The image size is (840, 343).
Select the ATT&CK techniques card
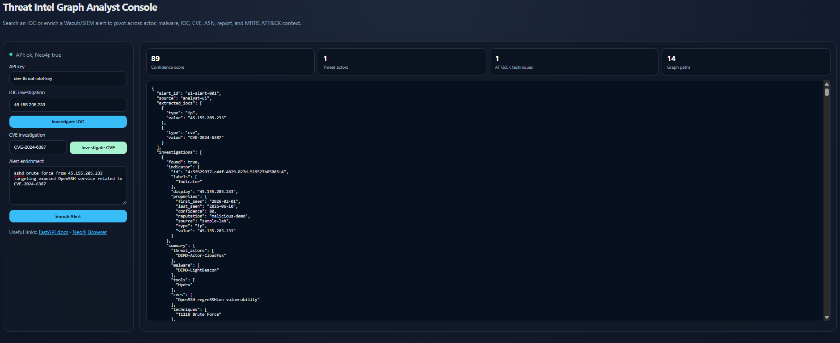pos(574,62)
